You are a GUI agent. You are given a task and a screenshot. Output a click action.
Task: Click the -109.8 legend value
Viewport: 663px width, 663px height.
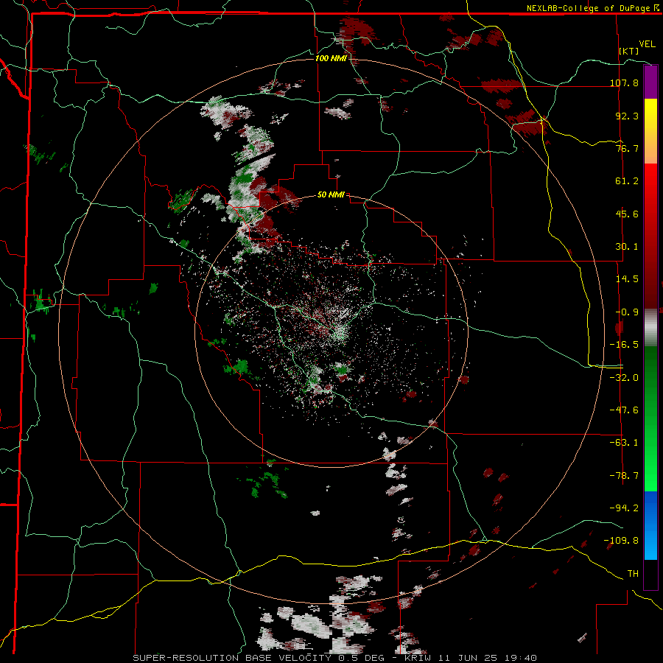point(621,541)
